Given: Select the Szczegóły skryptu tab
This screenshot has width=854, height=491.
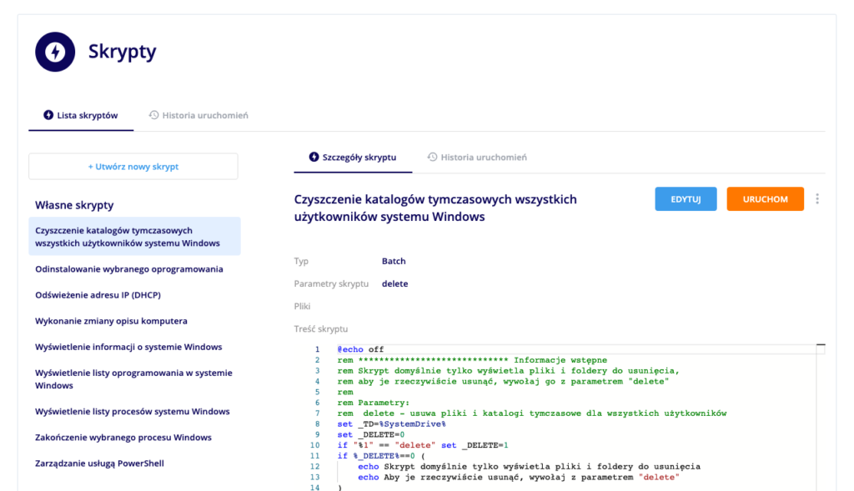Looking at the screenshot, I should pyautogui.click(x=353, y=158).
